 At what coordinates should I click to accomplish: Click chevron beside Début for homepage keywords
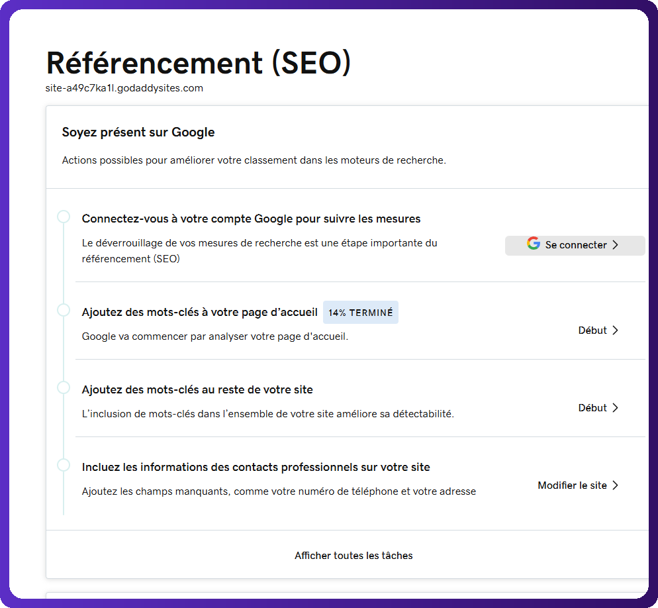tap(615, 330)
